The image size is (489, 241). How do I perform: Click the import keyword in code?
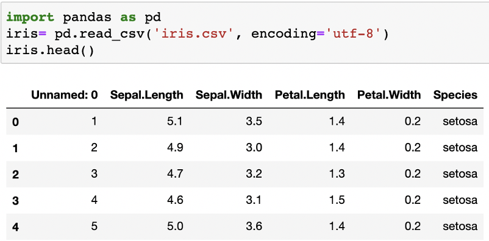(x=30, y=18)
